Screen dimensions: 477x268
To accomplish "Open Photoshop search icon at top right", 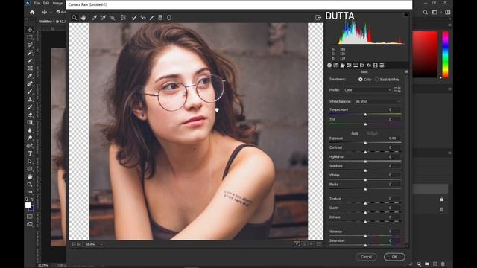I will (426, 12).
